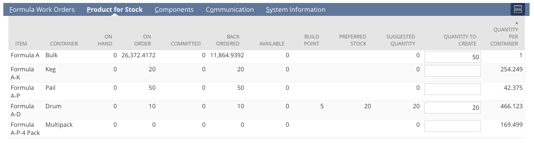
Task: Click the Preferred Stock column header
Action: [352, 40]
